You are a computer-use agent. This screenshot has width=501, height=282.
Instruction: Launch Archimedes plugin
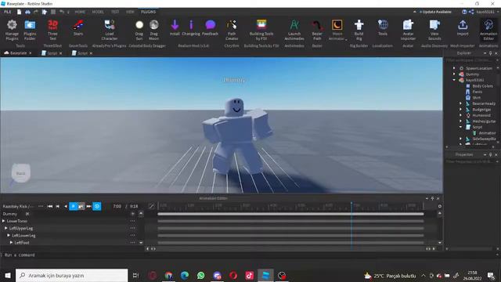point(294,30)
